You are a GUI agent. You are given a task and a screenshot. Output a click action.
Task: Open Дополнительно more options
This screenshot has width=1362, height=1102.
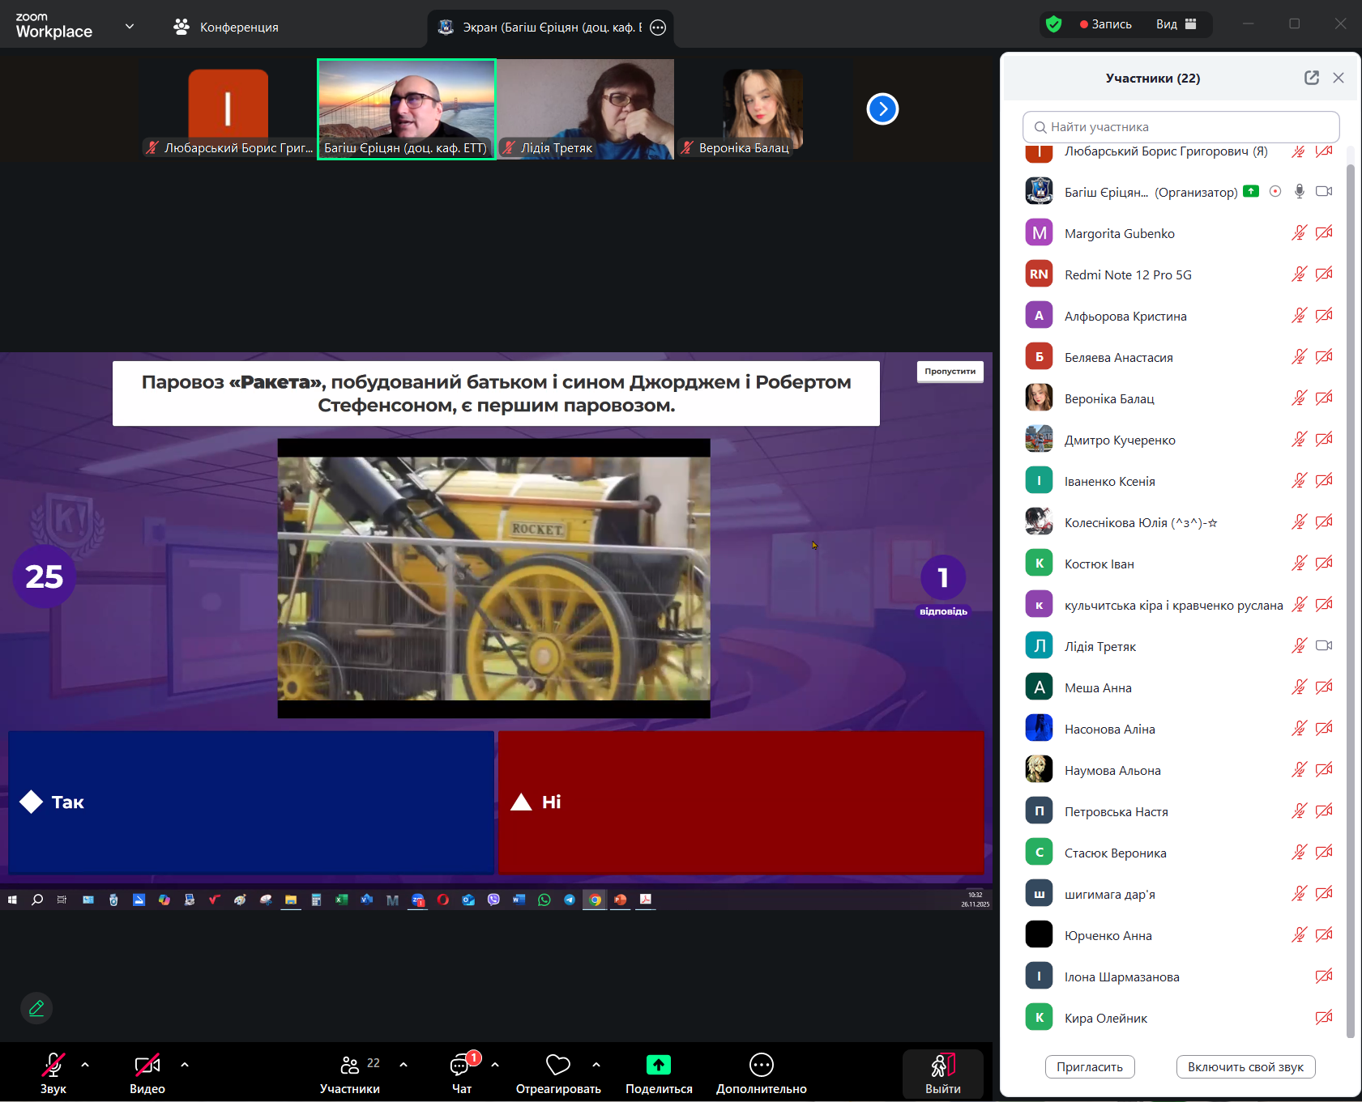[x=762, y=1073]
